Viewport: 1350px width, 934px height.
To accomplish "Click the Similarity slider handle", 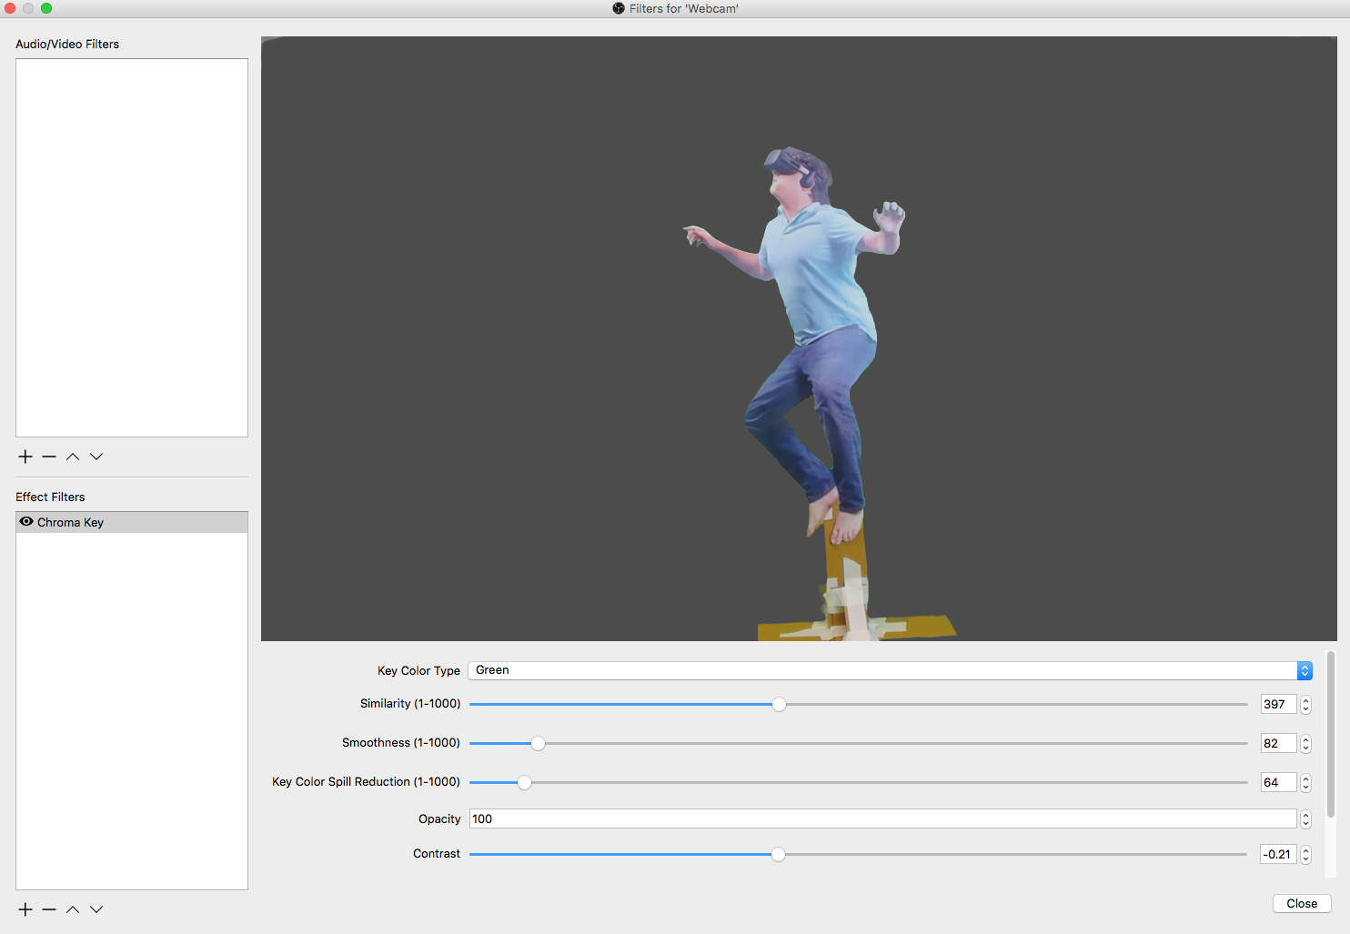I will coord(779,704).
